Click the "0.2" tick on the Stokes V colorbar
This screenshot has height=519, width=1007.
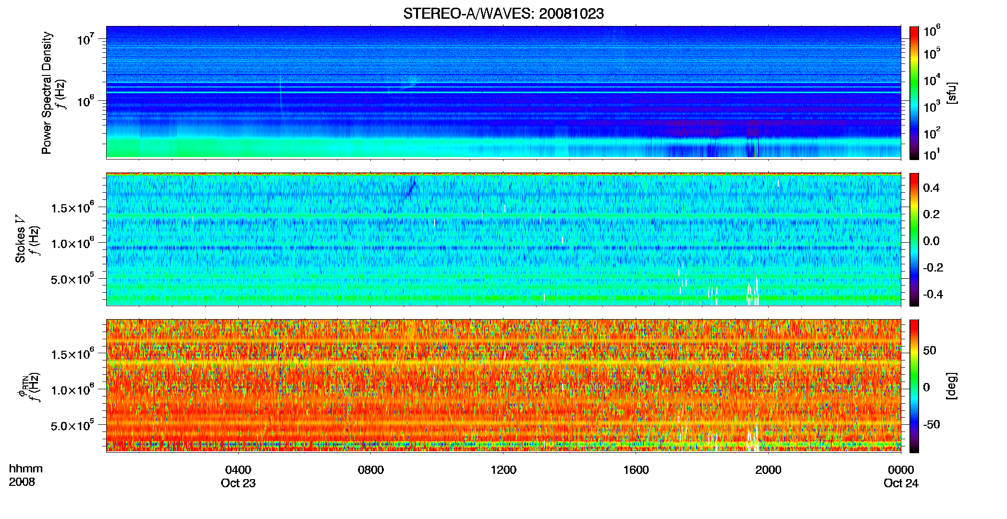point(931,214)
